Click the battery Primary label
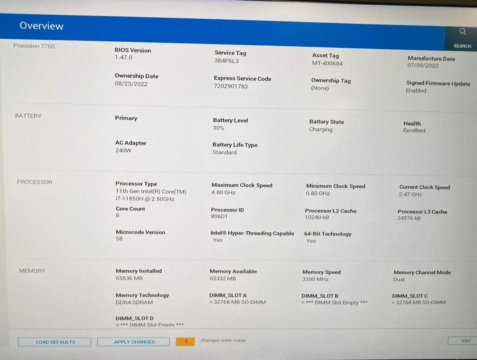The image size is (477, 360). [x=126, y=118]
